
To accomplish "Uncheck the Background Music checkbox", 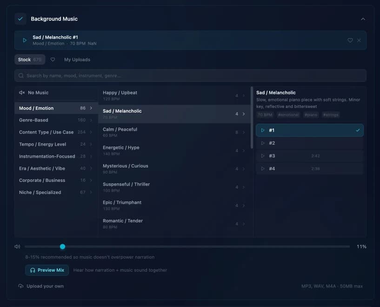I will point(20,19).
